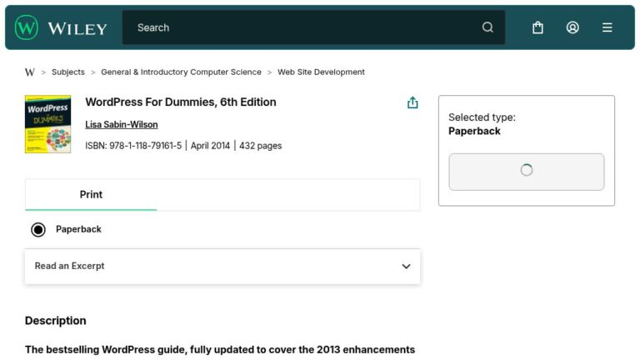Image resolution: width=640 pixels, height=360 pixels.
Task: Go to Web Site Development breadcrumb
Action: point(321,72)
